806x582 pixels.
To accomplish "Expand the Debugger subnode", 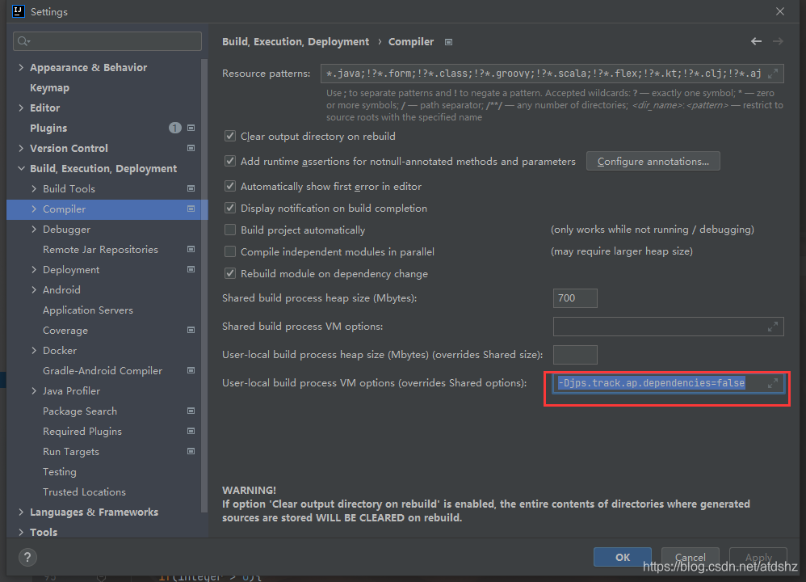I will pyautogui.click(x=34, y=229).
